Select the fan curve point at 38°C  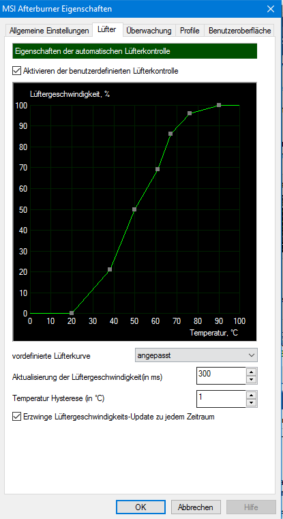pos(110,269)
